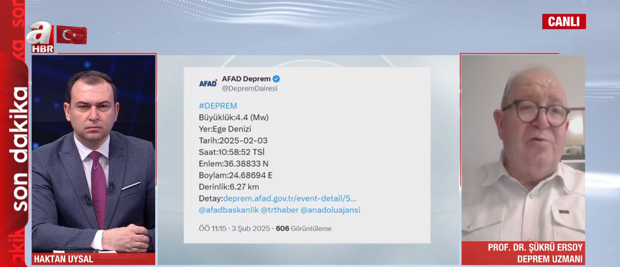Image resolution: width=620 pixels, height=267 pixels.
Task: Click the AFAD logo avatar
Action: (x=208, y=83)
